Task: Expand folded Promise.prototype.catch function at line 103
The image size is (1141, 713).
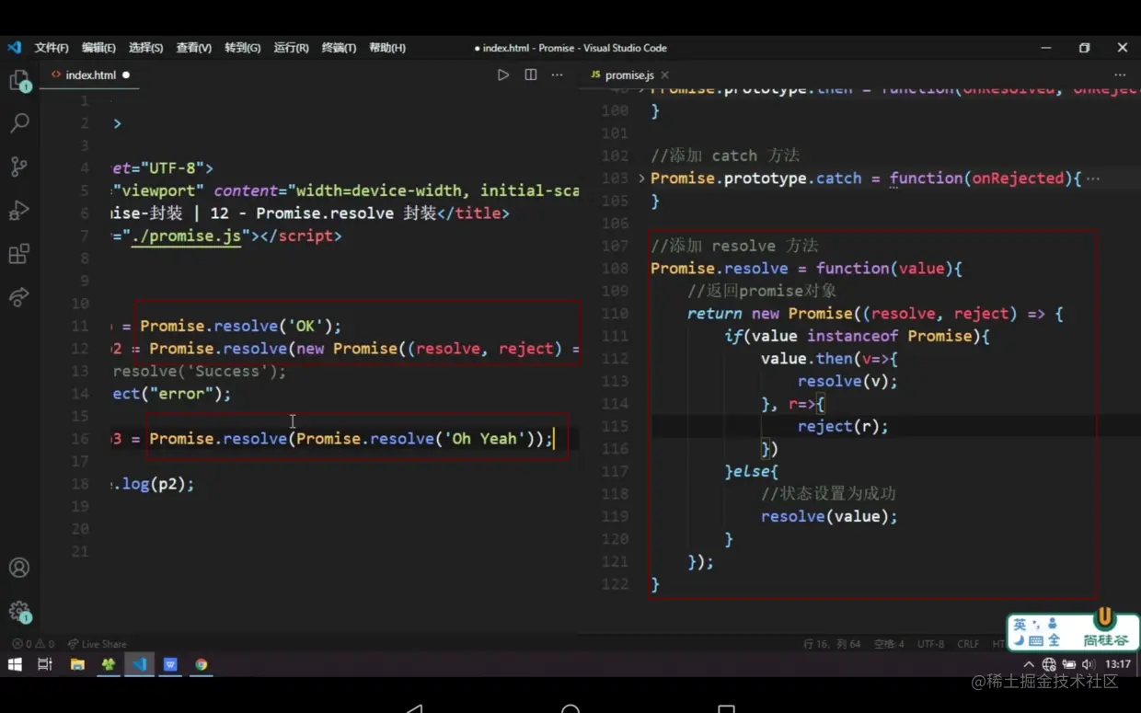Action: 641,178
